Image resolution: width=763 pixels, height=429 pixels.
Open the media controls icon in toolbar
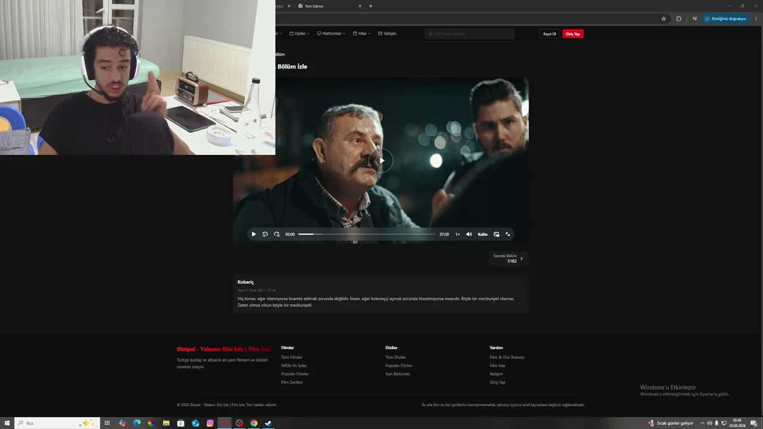coord(694,18)
